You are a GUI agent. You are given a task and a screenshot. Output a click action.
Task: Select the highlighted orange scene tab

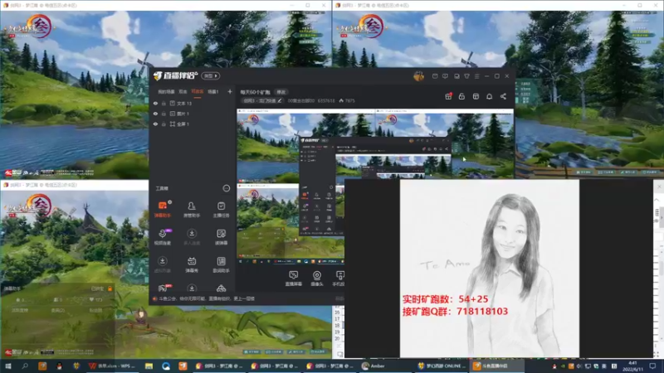tap(198, 91)
